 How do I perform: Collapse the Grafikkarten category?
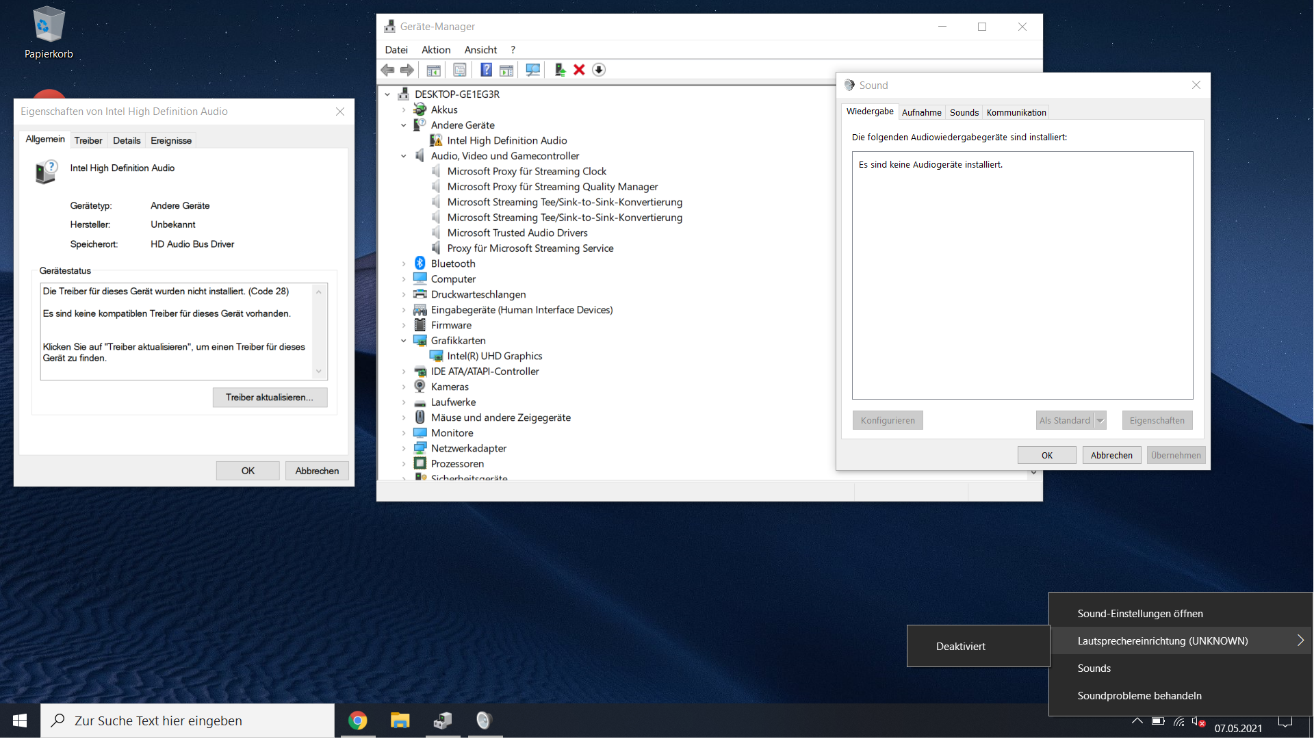click(x=404, y=341)
